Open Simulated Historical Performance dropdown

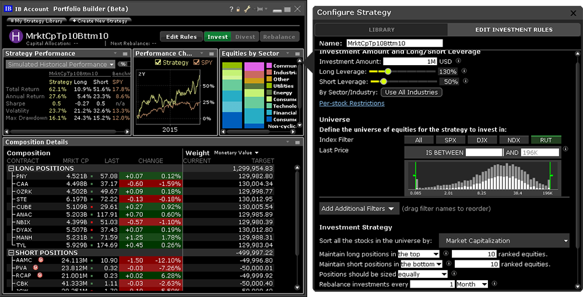pos(61,64)
